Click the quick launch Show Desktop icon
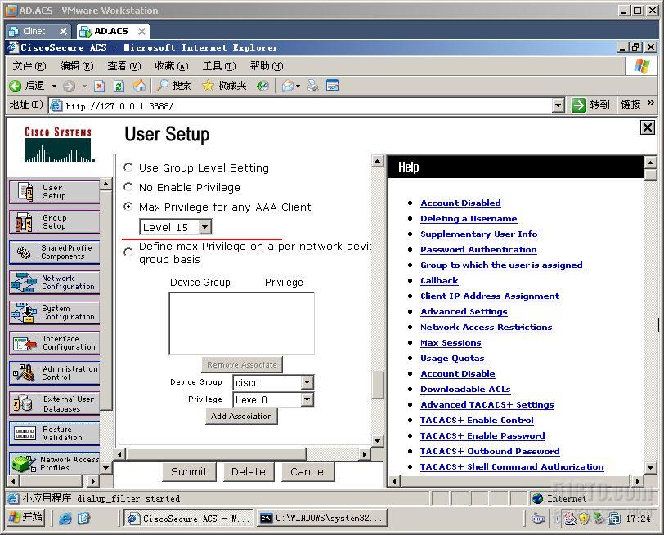664x535 pixels. click(84, 518)
